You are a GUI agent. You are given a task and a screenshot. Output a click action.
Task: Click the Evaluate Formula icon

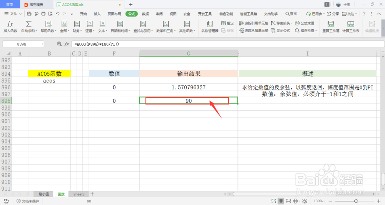click(x=297, y=23)
